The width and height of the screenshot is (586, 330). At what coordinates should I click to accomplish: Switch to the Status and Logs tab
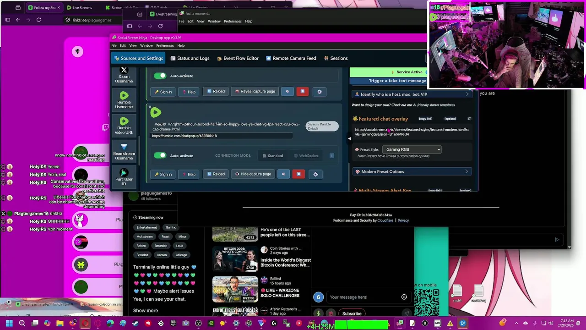tap(190, 58)
